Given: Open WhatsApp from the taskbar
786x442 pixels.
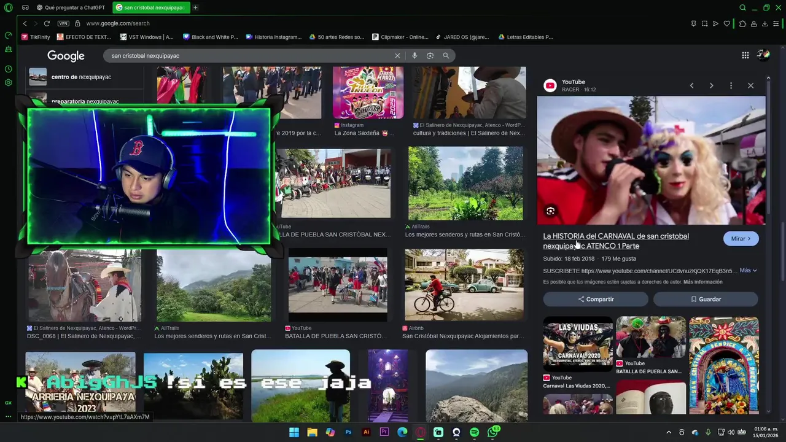Looking at the screenshot, I should coord(492,432).
